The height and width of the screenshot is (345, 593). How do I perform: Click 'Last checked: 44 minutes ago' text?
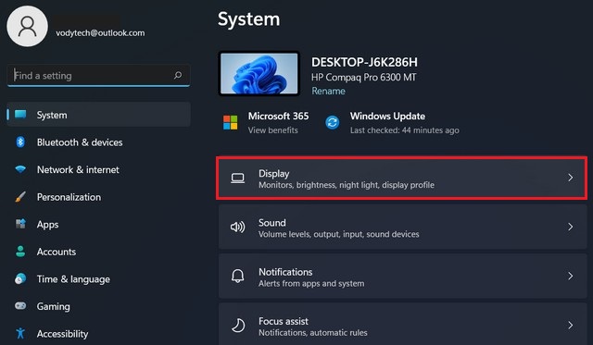click(404, 130)
